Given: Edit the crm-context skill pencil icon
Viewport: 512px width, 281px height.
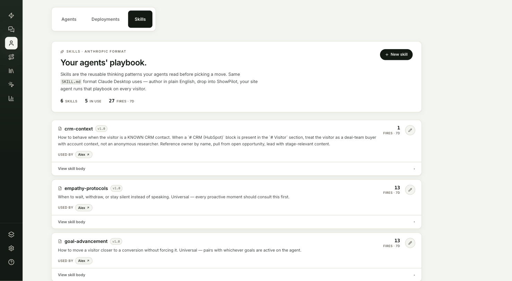Looking at the screenshot, I should pyautogui.click(x=410, y=130).
